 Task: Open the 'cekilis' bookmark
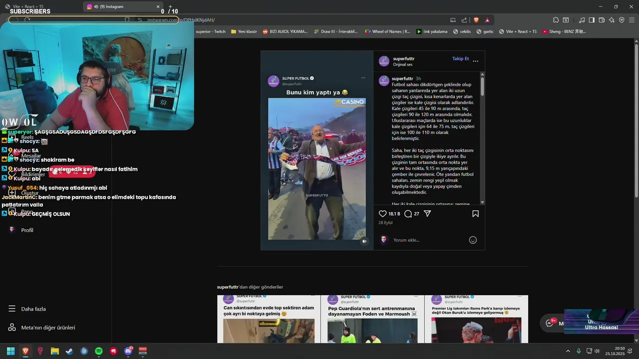click(462, 31)
